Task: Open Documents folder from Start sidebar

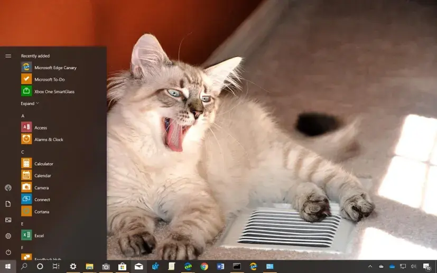Action: (8, 204)
